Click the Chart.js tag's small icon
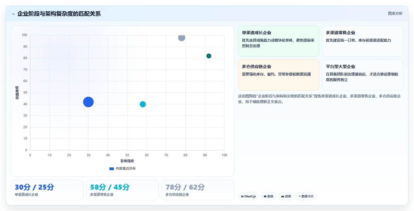 click(x=242, y=196)
